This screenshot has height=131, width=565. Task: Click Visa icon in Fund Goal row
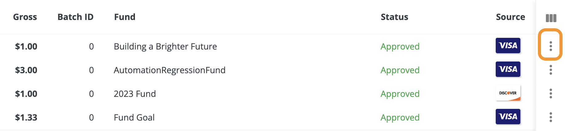point(508,117)
